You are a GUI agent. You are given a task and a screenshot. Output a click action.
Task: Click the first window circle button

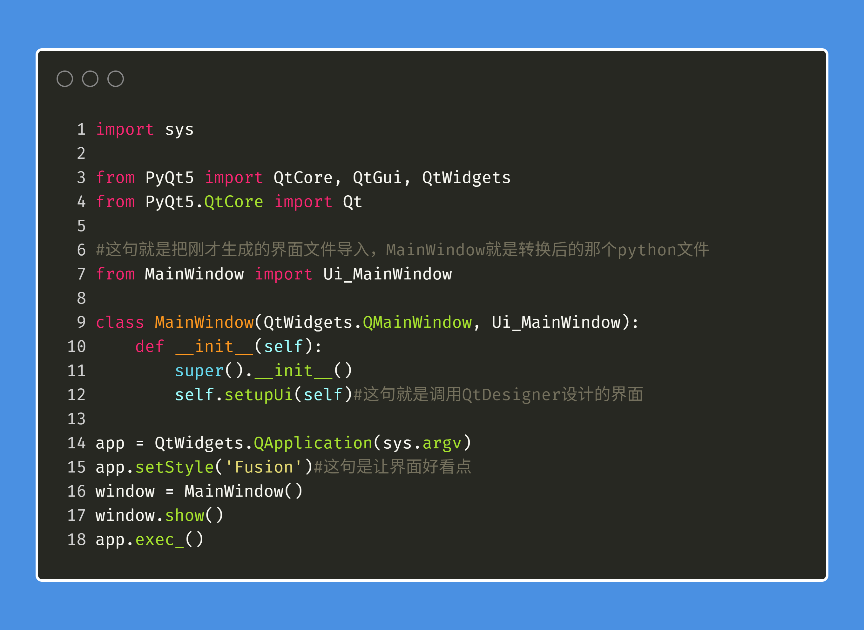pyautogui.click(x=65, y=79)
